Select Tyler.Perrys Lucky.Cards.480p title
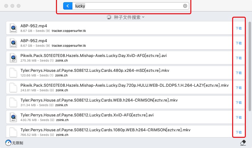This screenshot has height=148, width=252. (95, 71)
